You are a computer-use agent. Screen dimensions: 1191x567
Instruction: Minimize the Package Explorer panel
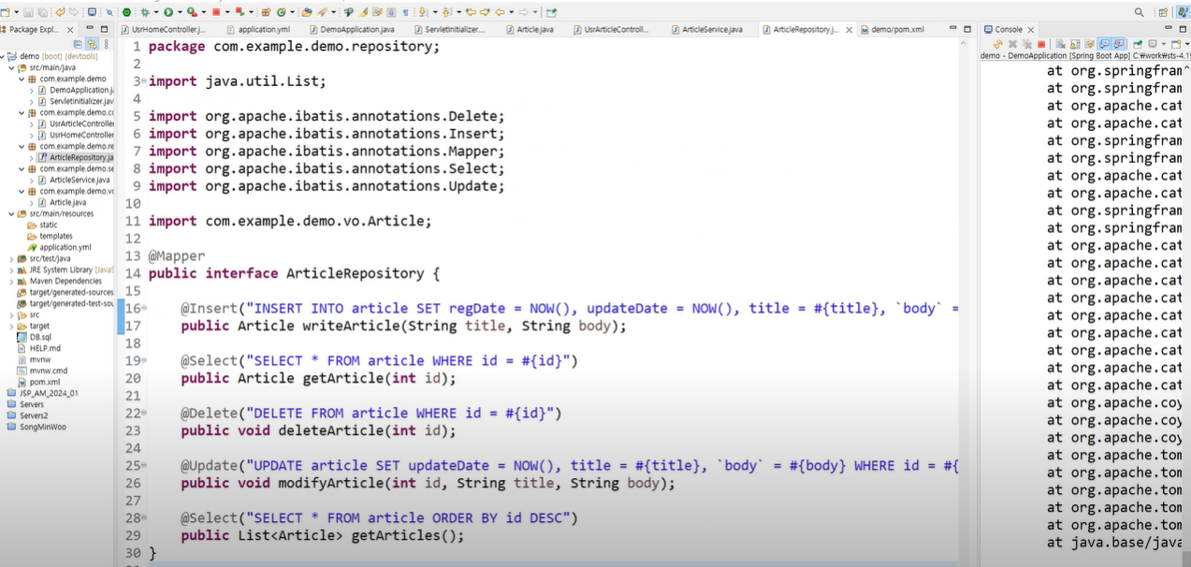90,29
